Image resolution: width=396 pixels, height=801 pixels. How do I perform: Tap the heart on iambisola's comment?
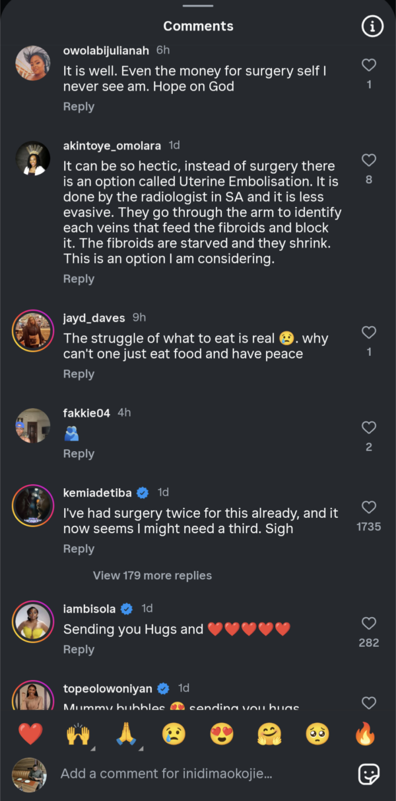point(369,623)
